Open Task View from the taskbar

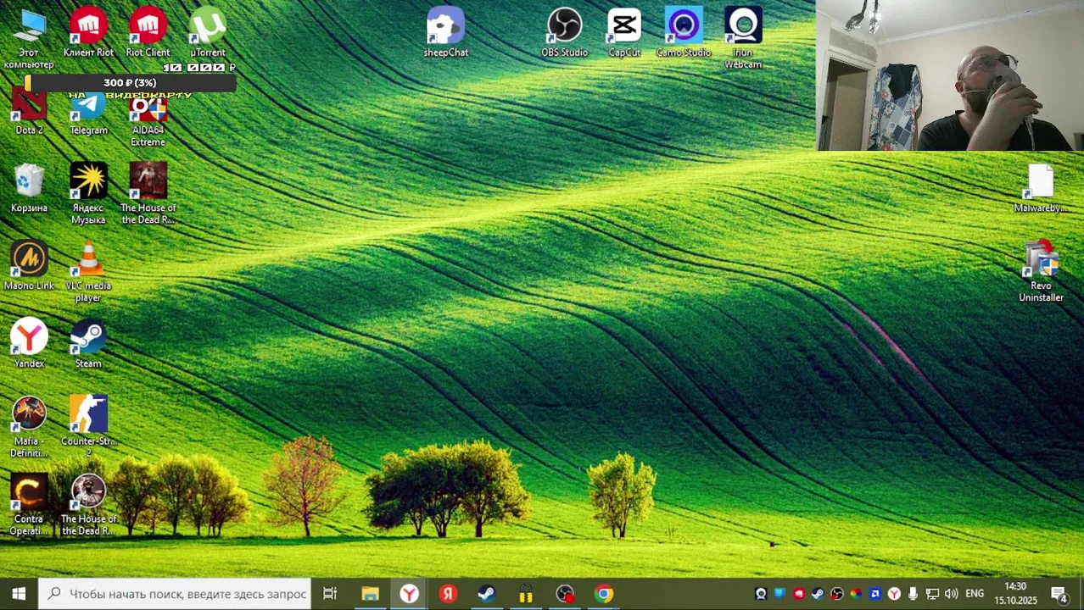tap(330, 594)
